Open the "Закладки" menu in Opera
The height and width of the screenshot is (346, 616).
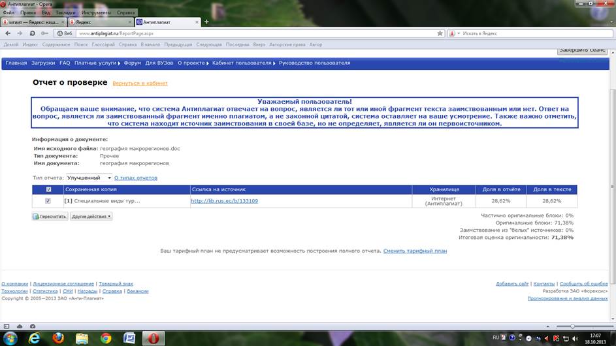coord(65,12)
